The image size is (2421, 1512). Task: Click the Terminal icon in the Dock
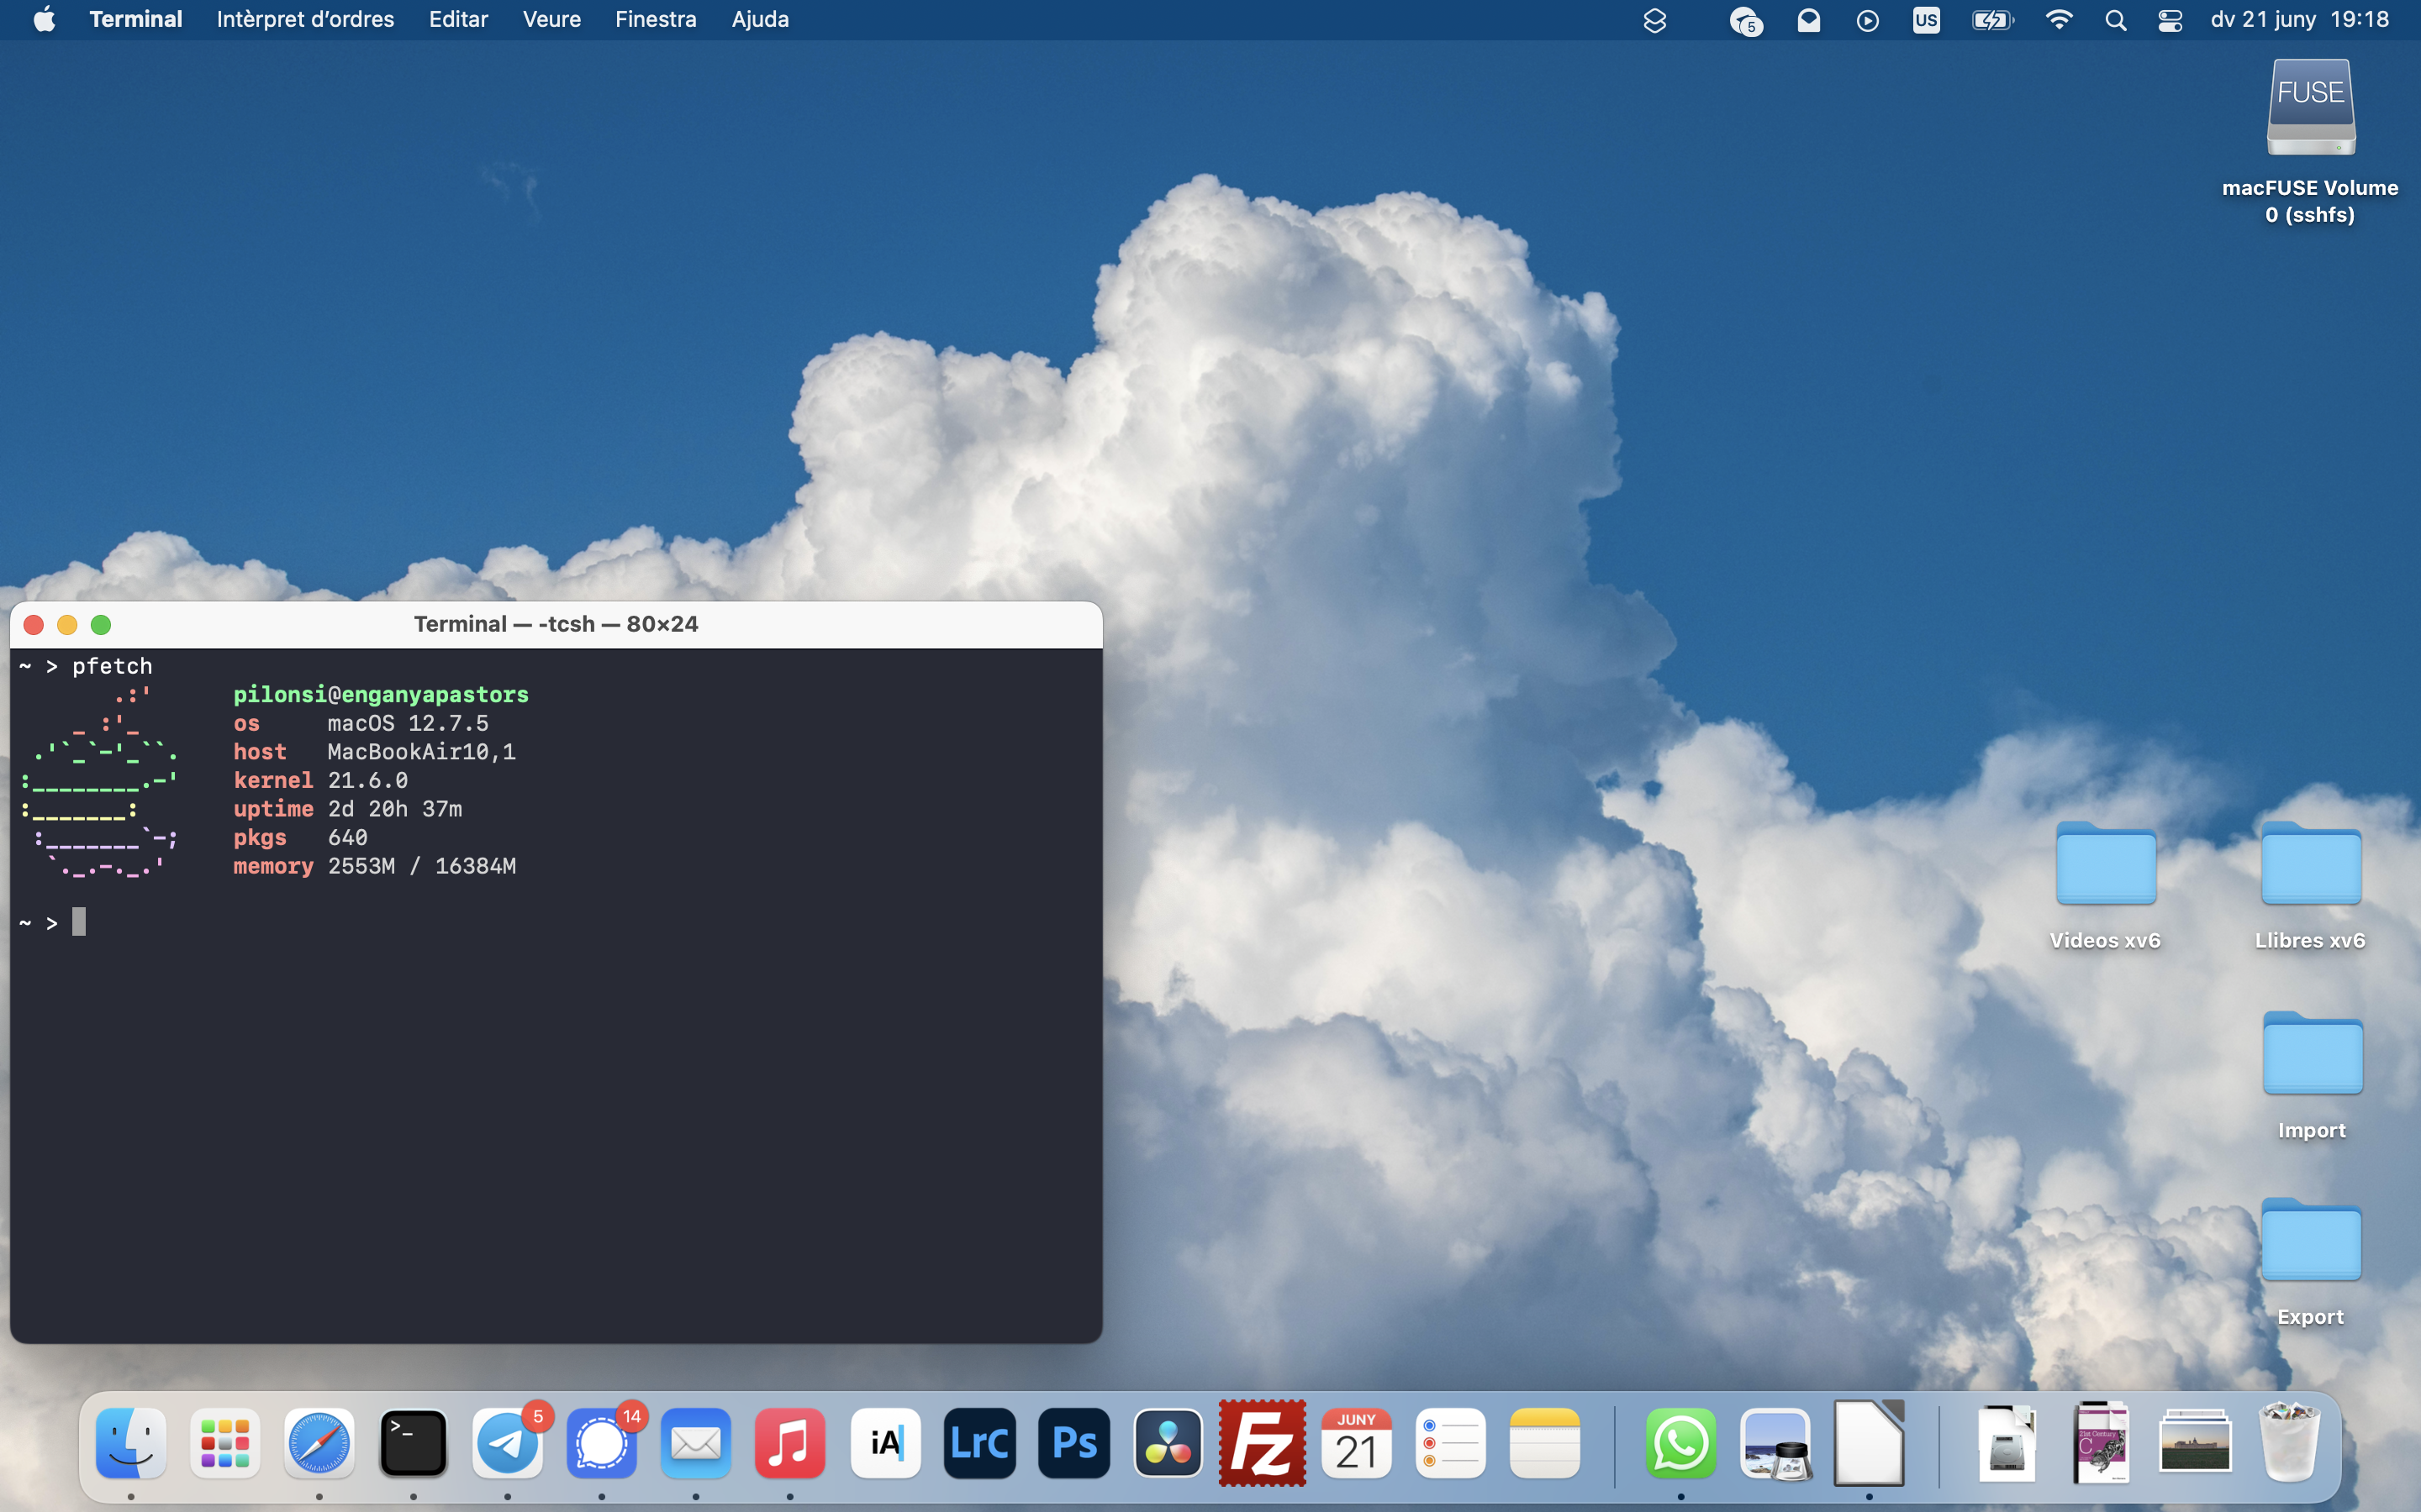point(414,1443)
